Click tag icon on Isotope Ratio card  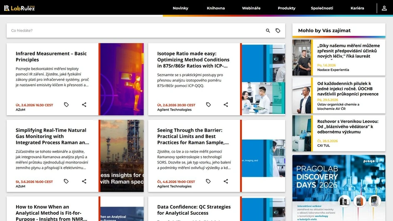[208, 104]
